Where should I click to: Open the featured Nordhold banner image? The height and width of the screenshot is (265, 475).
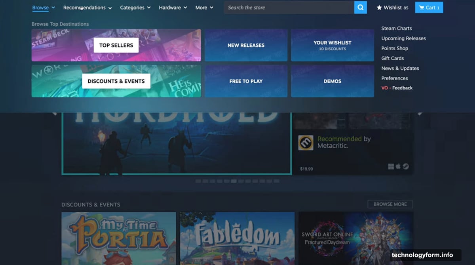[177, 143]
